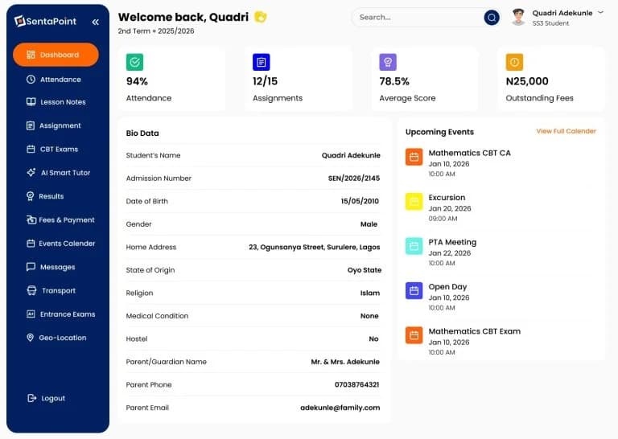Click the 12/15 assignments value
This screenshot has height=439, width=618.
tap(266, 81)
